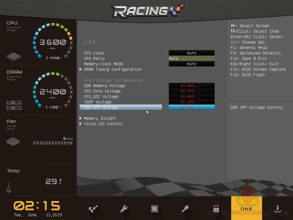Set CPU Clock to Auto
Image resolution: width=293 pixels, height=220 pixels.
tap(191, 53)
